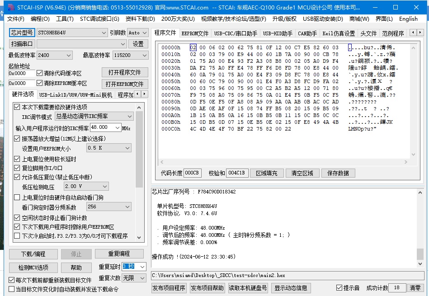The image size is (429, 296).
Task: Switch to EEPROM文件 tab
Action: click(195, 33)
